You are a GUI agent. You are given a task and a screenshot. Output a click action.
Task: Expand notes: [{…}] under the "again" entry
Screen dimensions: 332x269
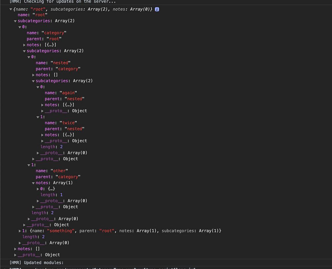pos(42,105)
